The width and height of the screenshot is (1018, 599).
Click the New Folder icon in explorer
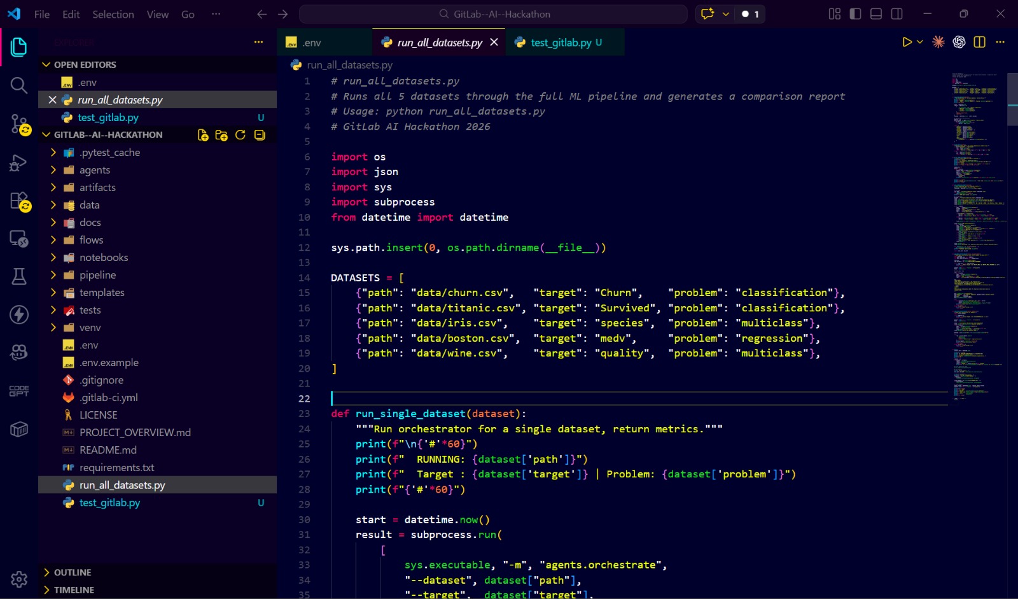pos(221,135)
